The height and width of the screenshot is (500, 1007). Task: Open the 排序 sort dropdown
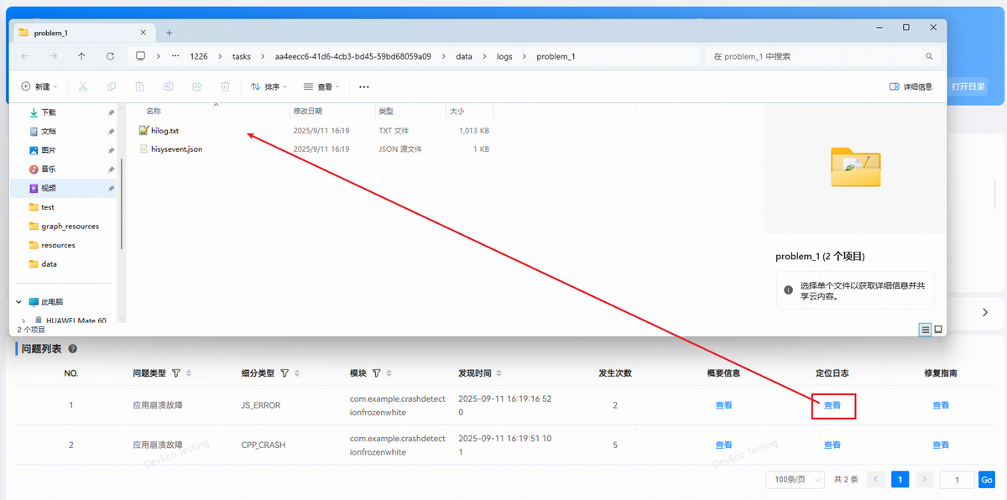click(x=269, y=86)
